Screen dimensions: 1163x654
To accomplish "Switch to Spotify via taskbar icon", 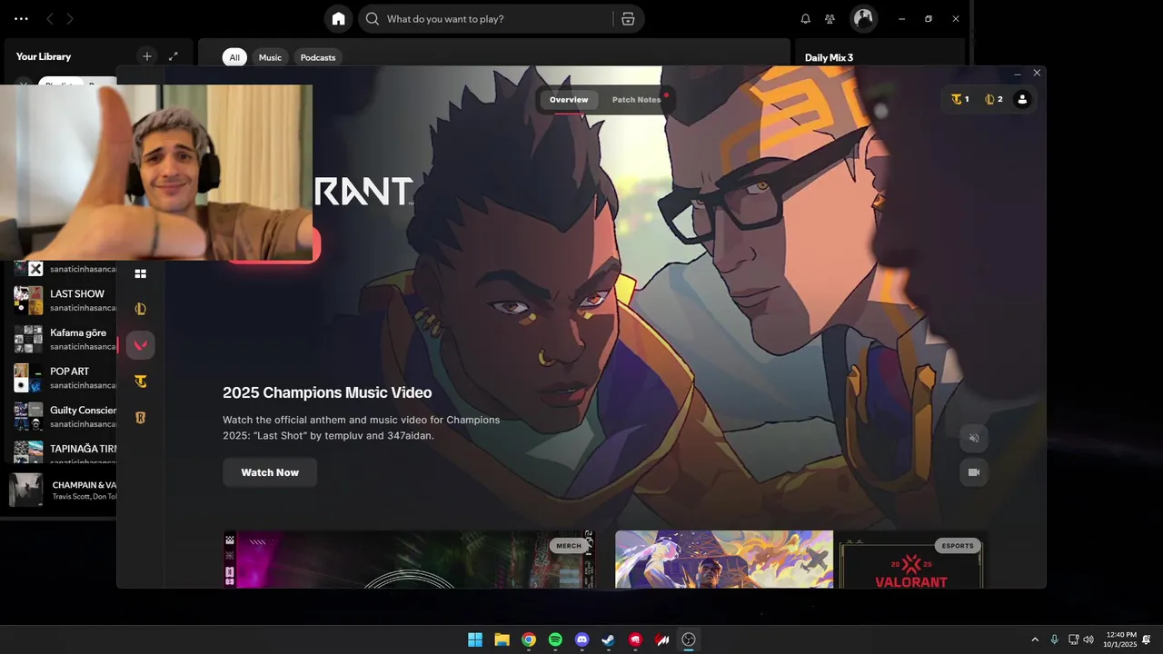I will [x=555, y=639].
